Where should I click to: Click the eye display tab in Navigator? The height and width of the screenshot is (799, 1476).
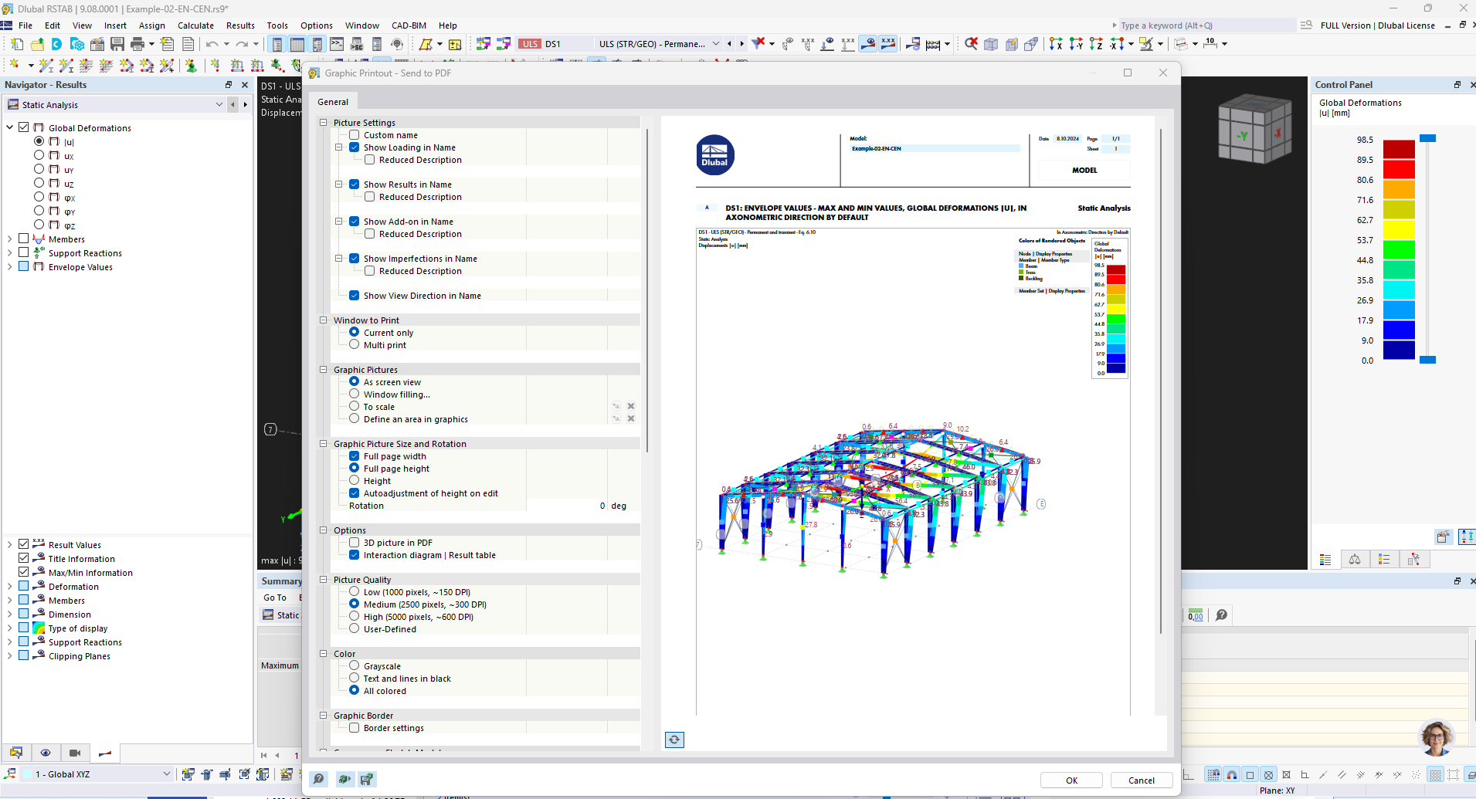click(46, 753)
